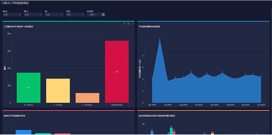The image size is (272, 135).
Task: Click the sort arrows icon on first chart
Action: pos(124,24)
